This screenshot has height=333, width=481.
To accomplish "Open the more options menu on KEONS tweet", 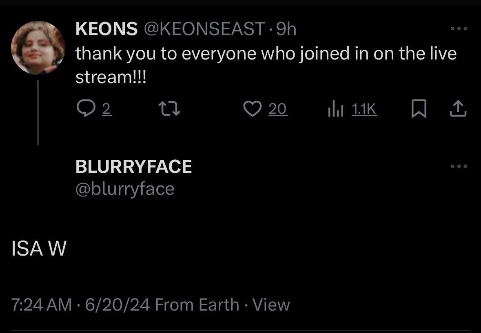I will click(459, 29).
